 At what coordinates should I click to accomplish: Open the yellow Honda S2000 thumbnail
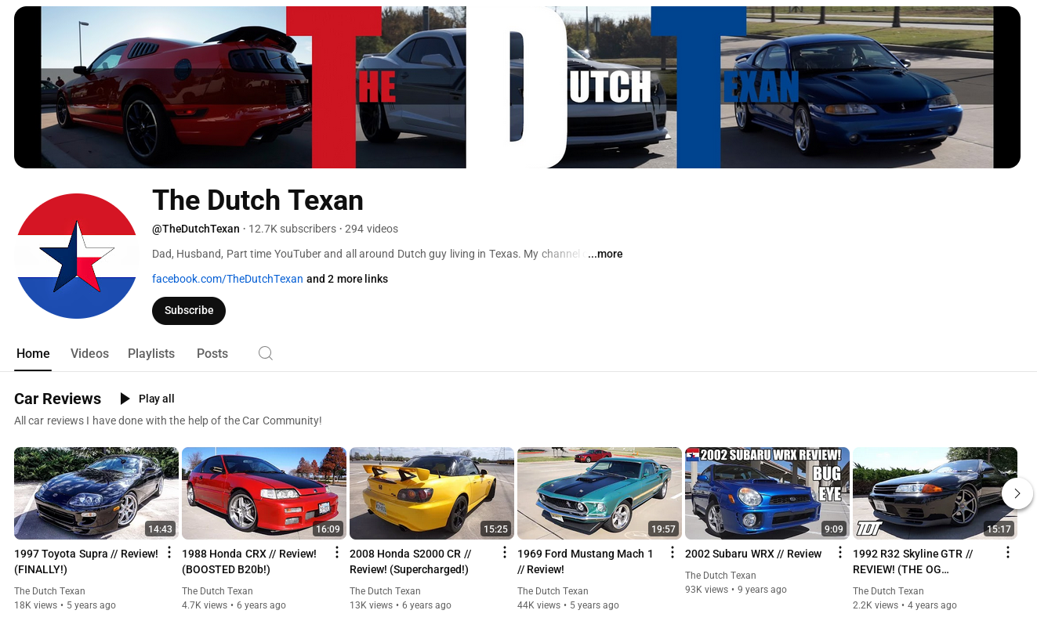tap(432, 493)
